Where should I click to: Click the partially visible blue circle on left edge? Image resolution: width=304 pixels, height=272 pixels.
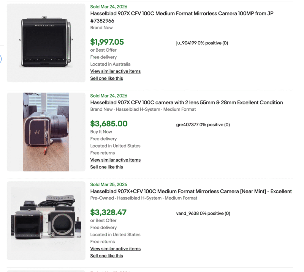click(1, 59)
